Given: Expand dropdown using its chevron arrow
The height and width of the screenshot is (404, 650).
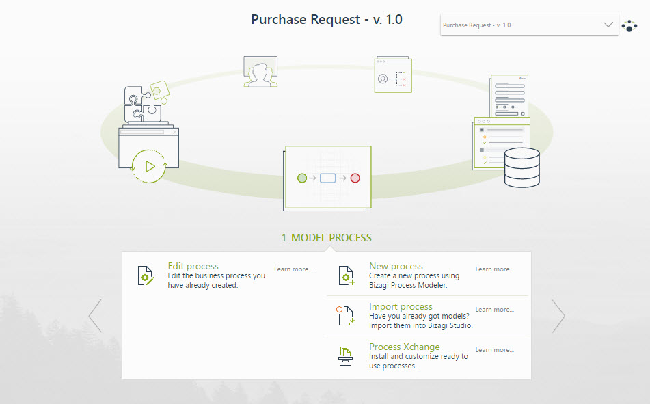Looking at the screenshot, I should pyautogui.click(x=608, y=25).
